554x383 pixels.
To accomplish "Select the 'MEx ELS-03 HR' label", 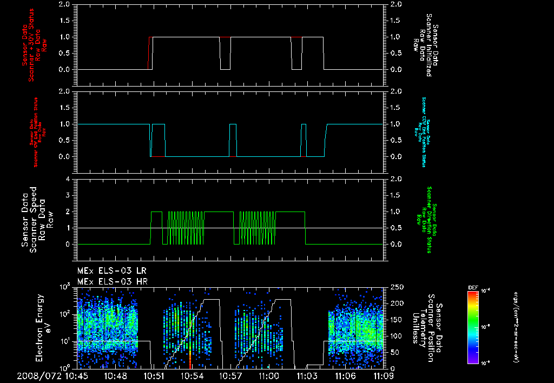I will pyautogui.click(x=113, y=282).
